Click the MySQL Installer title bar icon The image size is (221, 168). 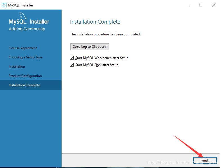[x=4, y=5]
